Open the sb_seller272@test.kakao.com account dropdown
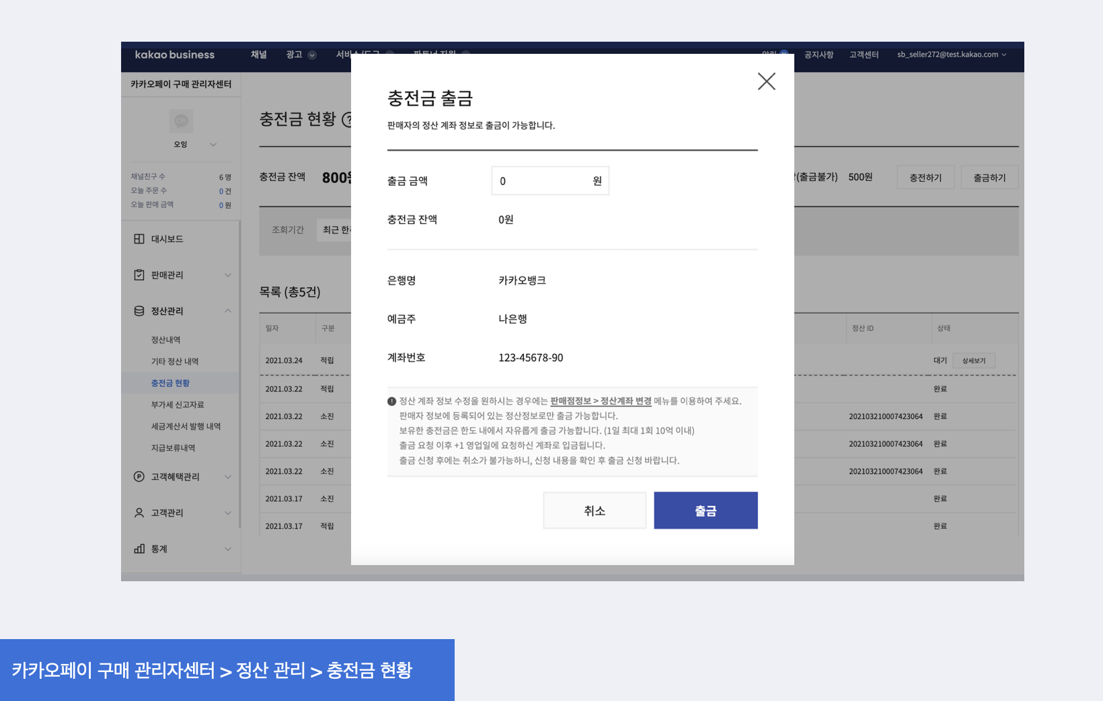Viewport: 1103px width, 701px height. pos(952,54)
